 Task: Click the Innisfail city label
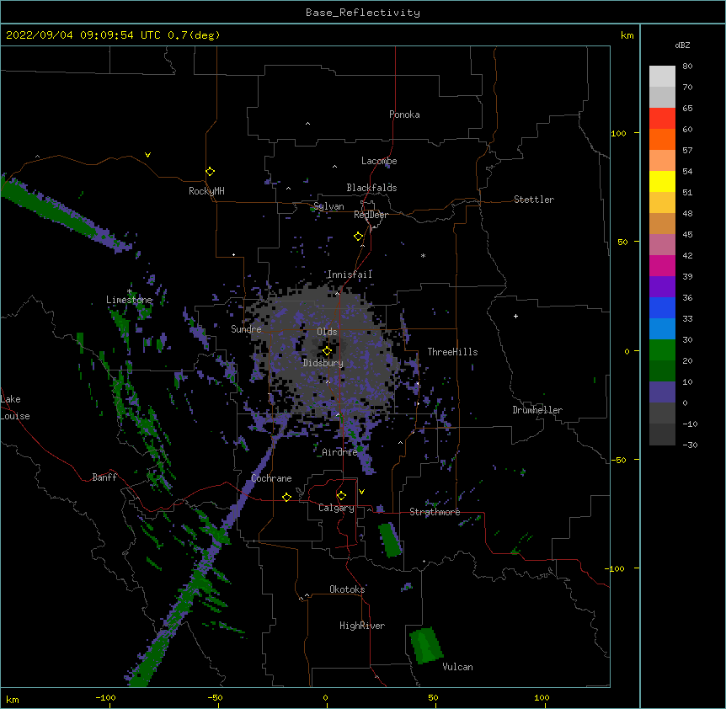point(350,275)
